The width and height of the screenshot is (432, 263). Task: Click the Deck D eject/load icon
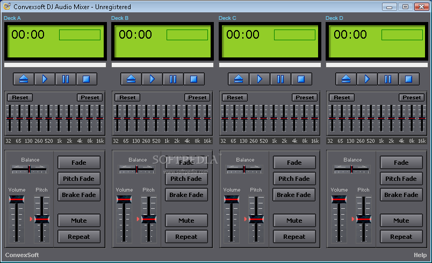[x=346, y=79]
